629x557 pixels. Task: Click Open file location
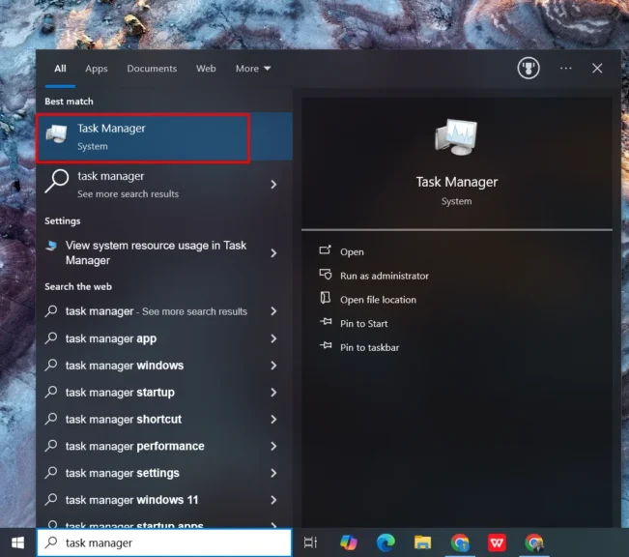point(378,300)
